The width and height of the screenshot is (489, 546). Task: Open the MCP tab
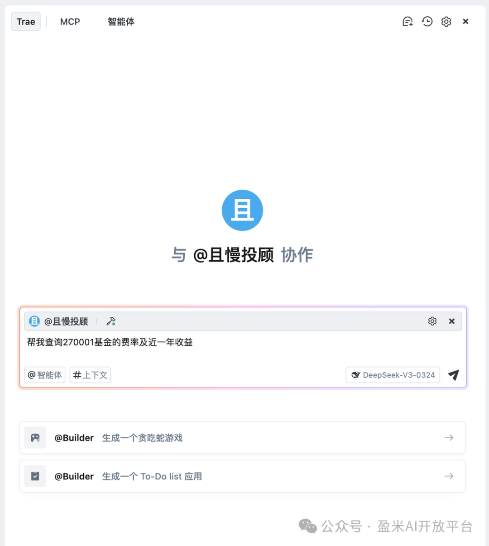click(70, 22)
